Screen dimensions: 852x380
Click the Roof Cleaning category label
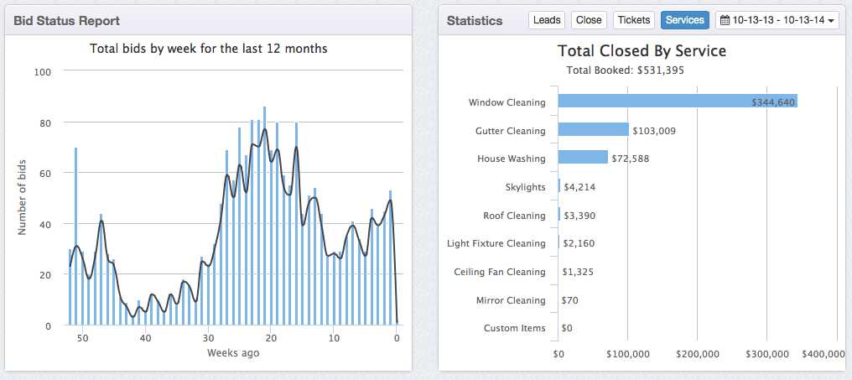click(514, 216)
